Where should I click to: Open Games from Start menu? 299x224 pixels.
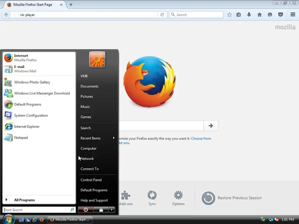[x=86, y=117]
